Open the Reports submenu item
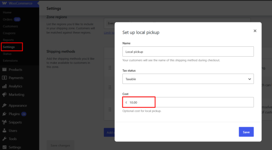This screenshot has height=150, width=272. click(x=8, y=40)
